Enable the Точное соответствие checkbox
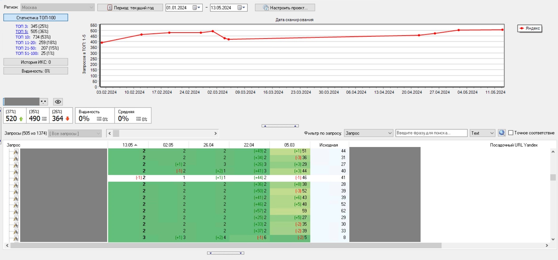 [511, 133]
